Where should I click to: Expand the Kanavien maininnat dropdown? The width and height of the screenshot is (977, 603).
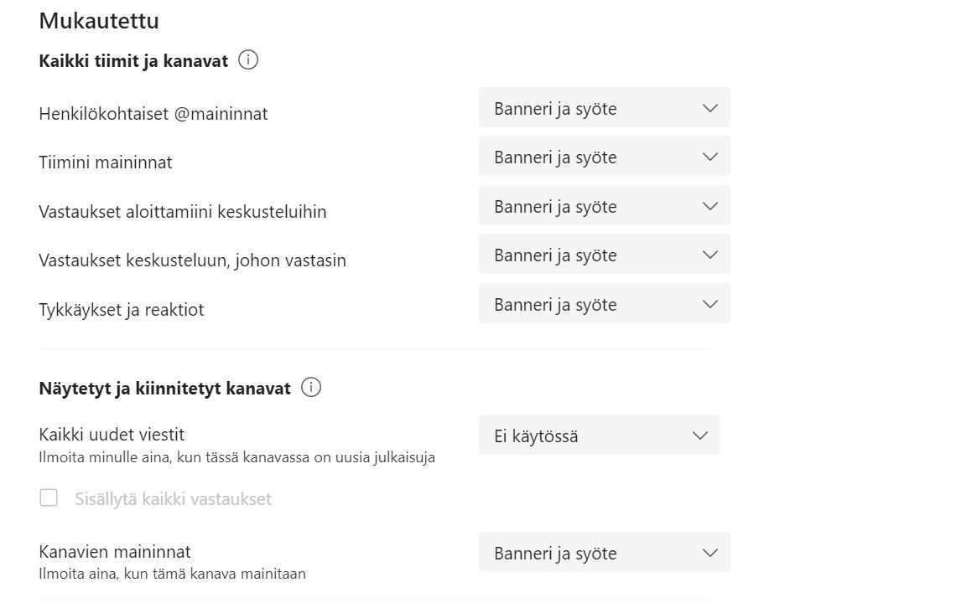[x=605, y=553]
